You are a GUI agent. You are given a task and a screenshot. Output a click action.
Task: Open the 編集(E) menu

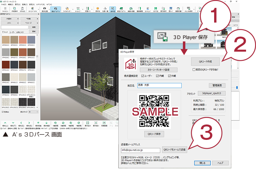(x=11, y=4)
